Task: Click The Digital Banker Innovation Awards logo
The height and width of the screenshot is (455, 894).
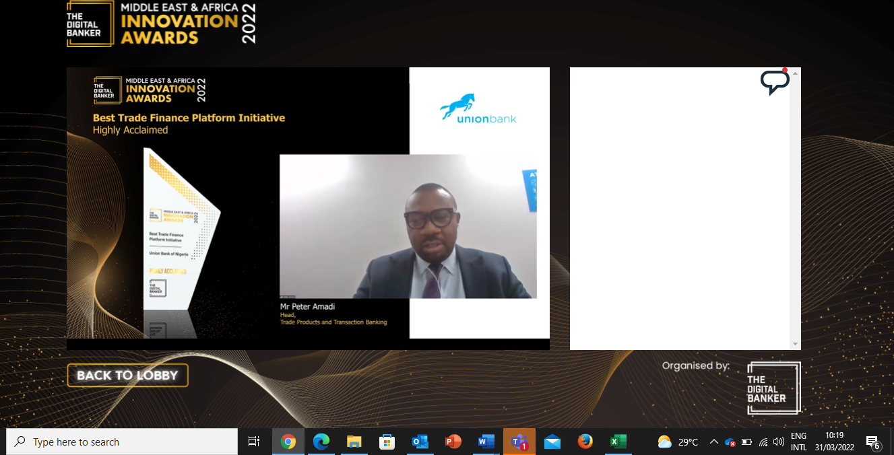Action: 161,24
